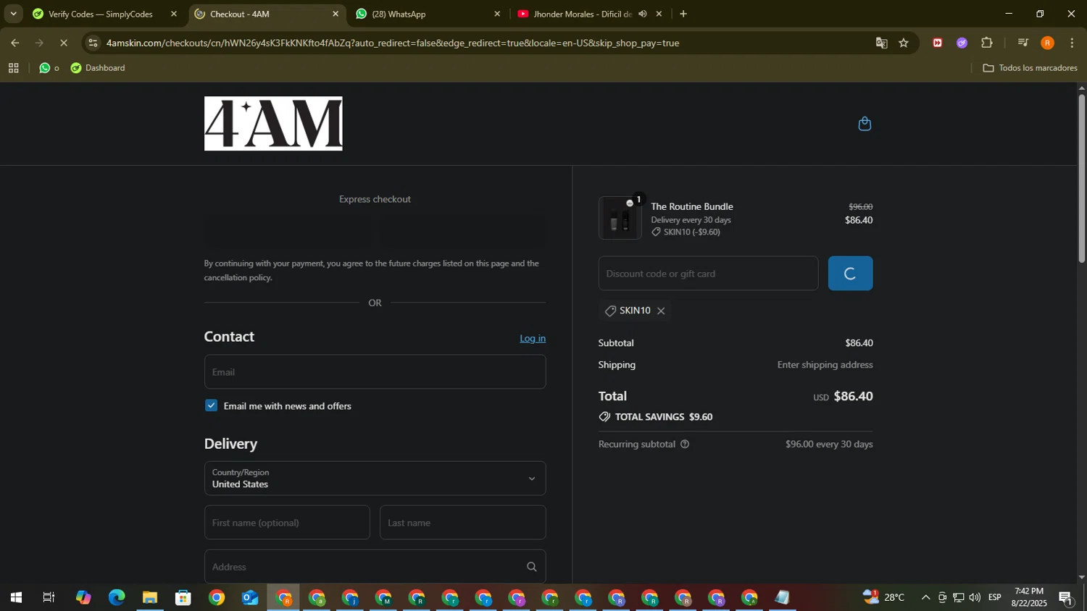Open a new browser tab
This screenshot has height=611, width=1087.
pos(683,14)
